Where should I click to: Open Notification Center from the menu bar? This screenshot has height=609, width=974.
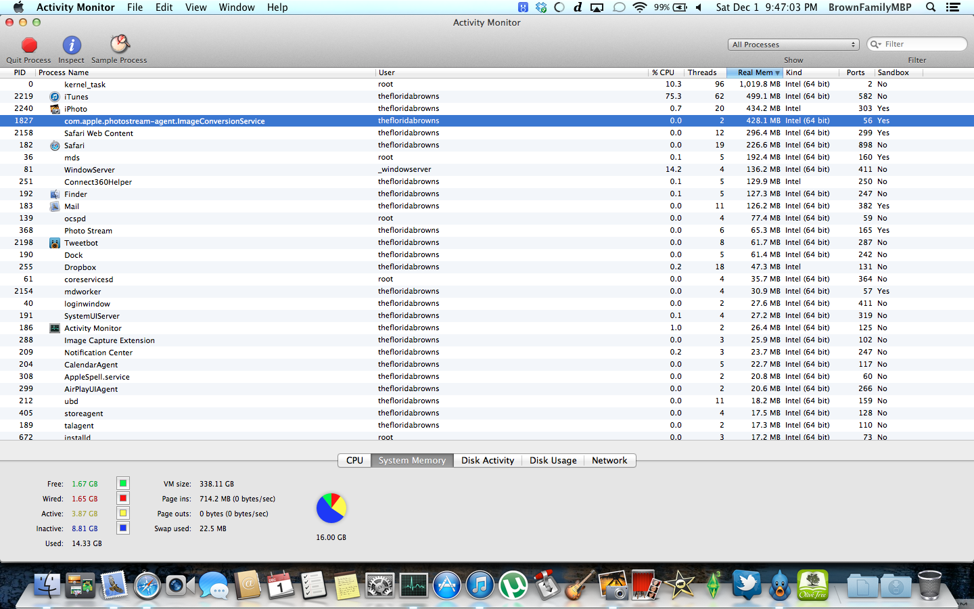pyautogui.click(x=953, y=7)
